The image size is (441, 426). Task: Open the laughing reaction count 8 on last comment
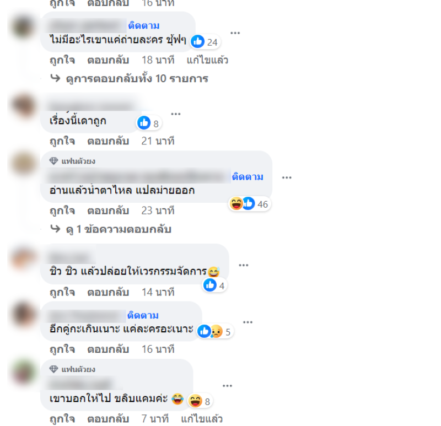(200, 401)
